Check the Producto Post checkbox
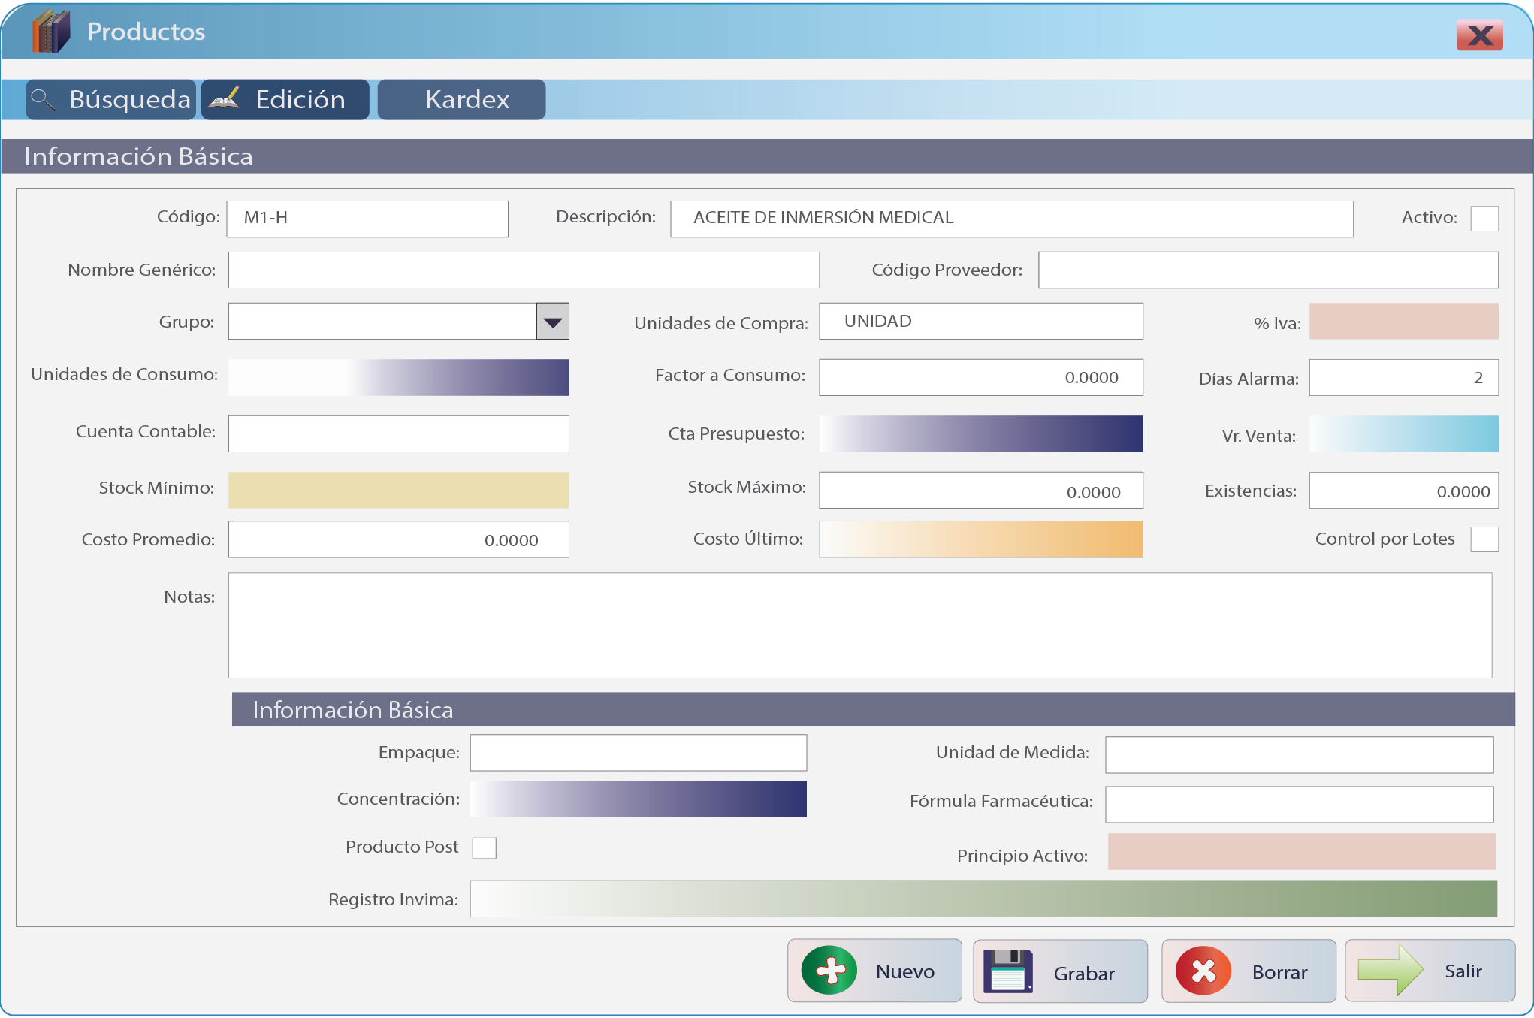This screenshot has height=1018, width=1534. 484,847
